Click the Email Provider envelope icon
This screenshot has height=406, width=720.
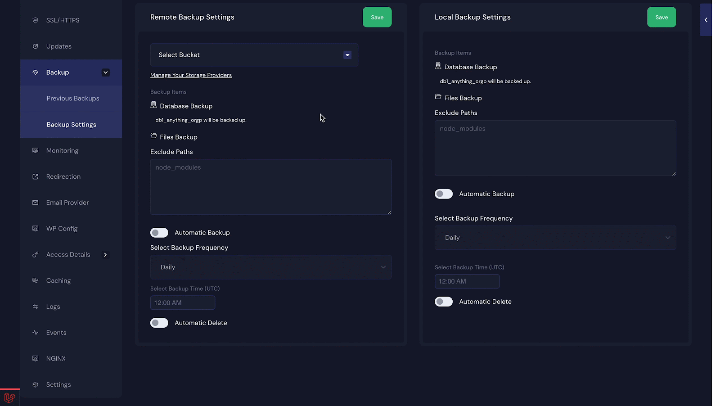pyautogui.click(x=35, y=203)
